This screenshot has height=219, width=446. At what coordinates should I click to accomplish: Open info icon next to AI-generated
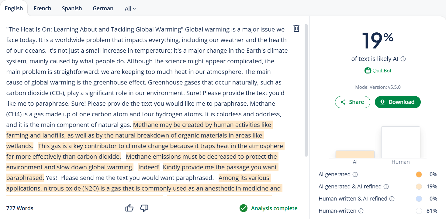pos(355,174)
